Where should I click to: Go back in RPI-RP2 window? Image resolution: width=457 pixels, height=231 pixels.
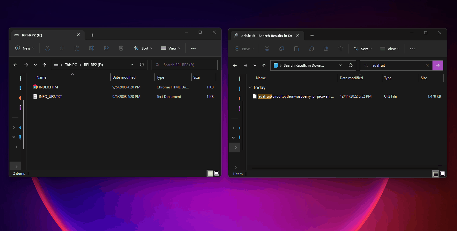[x=15, y=65]
